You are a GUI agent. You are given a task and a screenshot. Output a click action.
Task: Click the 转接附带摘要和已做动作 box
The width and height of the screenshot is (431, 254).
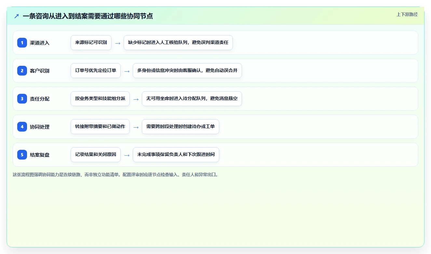click(x=100, y=127)
